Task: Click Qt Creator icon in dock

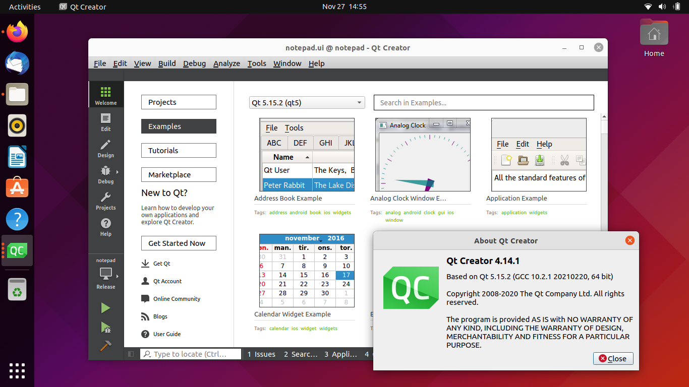Action: coord(17,250)
